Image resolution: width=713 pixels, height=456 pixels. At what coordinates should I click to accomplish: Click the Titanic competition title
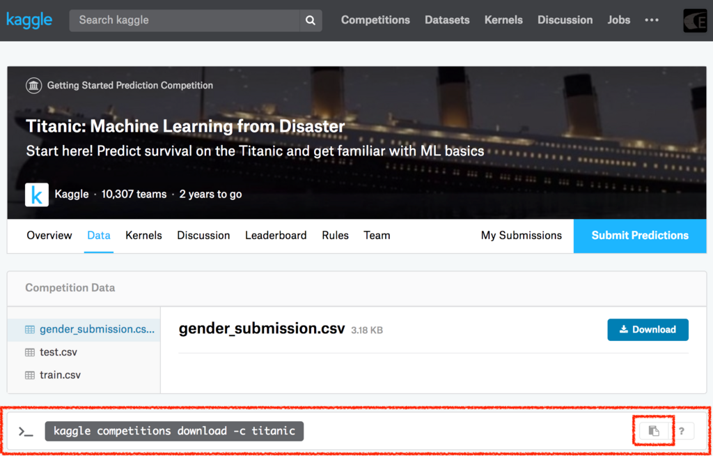pos(185,127)
